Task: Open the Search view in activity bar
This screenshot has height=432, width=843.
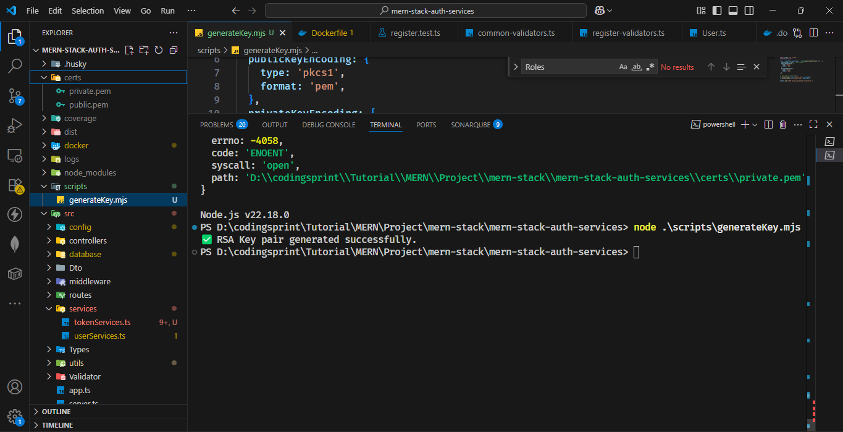Action: [15, 66]
